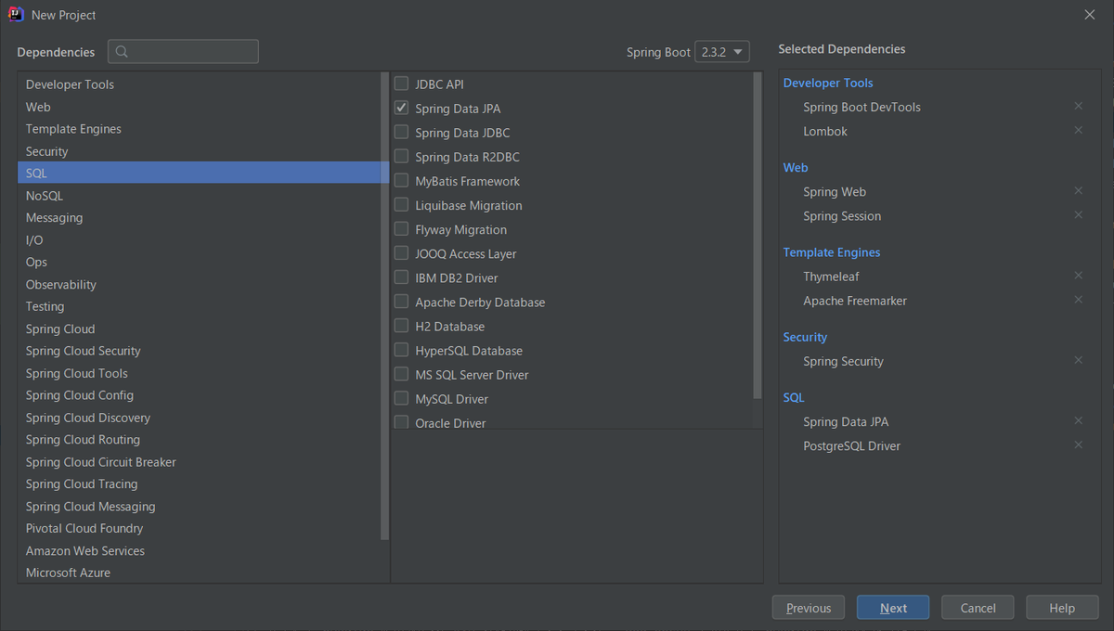Focus the dependencies search field

pos(183,52)
